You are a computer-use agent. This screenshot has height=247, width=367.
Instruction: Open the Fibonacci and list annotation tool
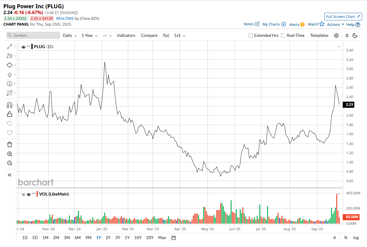9,56
